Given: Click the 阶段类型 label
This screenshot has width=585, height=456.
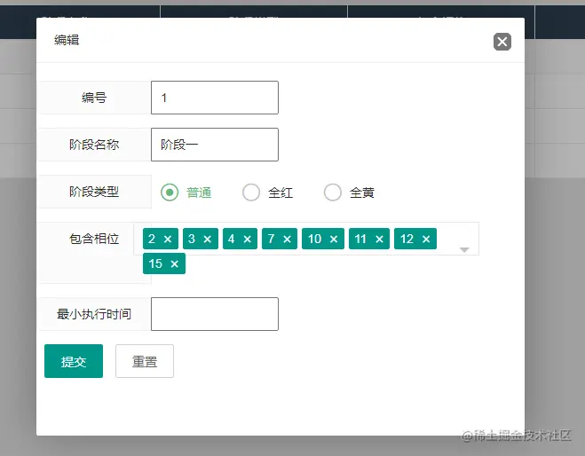Looking at the screenshot, I should pos(94,192).
